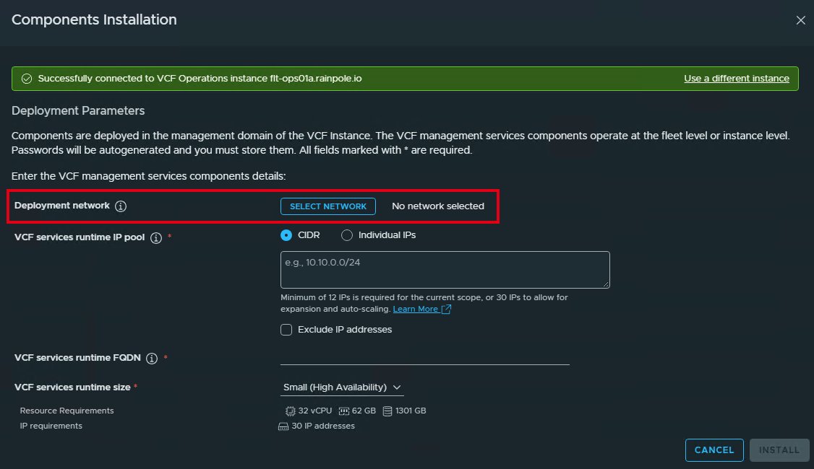Click the '62 GB' memory value
The width and height of the screenshot is (814, 469).
tap(364, 411)
